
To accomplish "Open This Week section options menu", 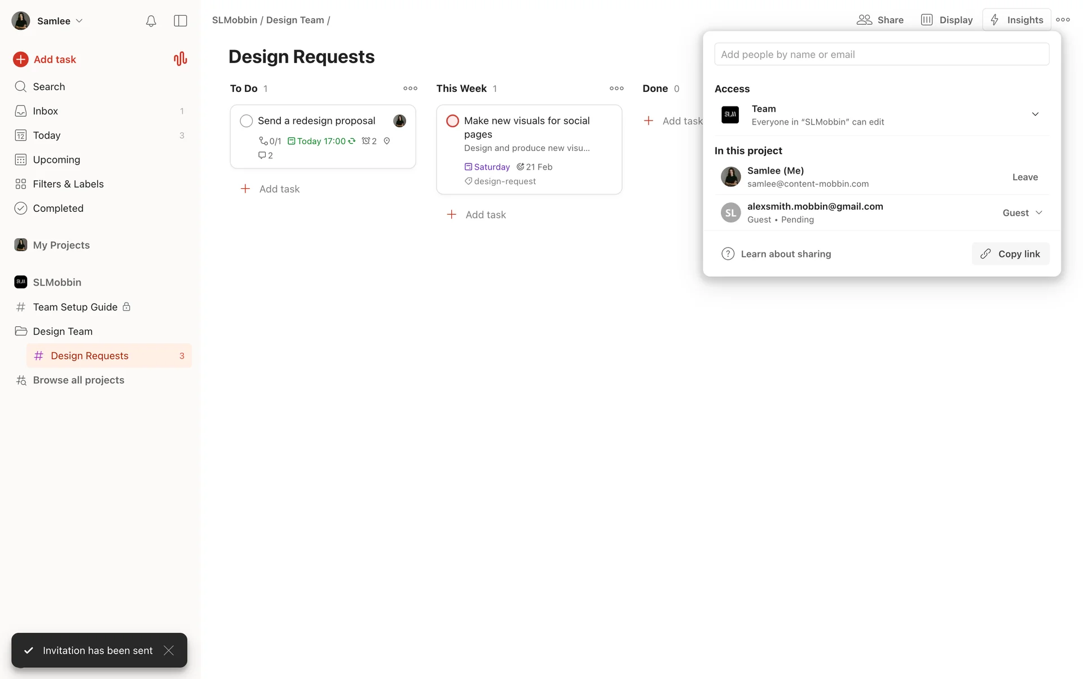I will click(617, 88).
